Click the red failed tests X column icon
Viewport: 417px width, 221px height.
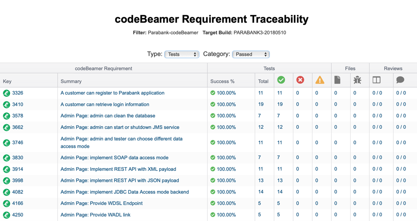pos(300,80)
